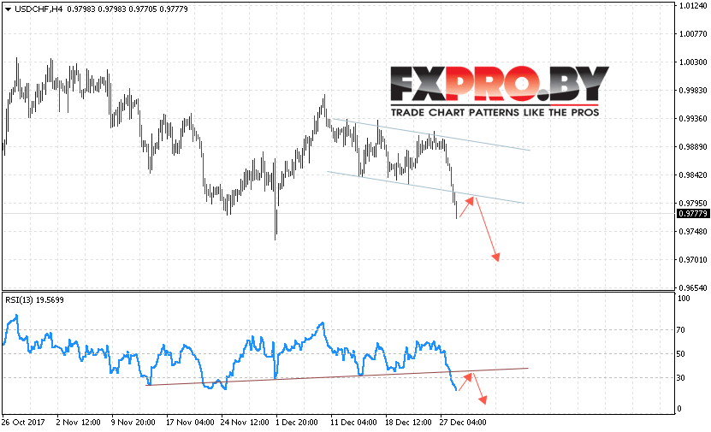The width and height of the screenshot is (711, 432).
Task: Click RSI scale level 0
Action: coord(679,409)
